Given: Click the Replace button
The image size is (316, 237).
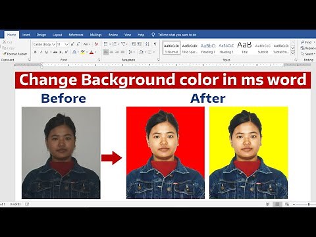Looking at the screenshot, I should point(308,48).
